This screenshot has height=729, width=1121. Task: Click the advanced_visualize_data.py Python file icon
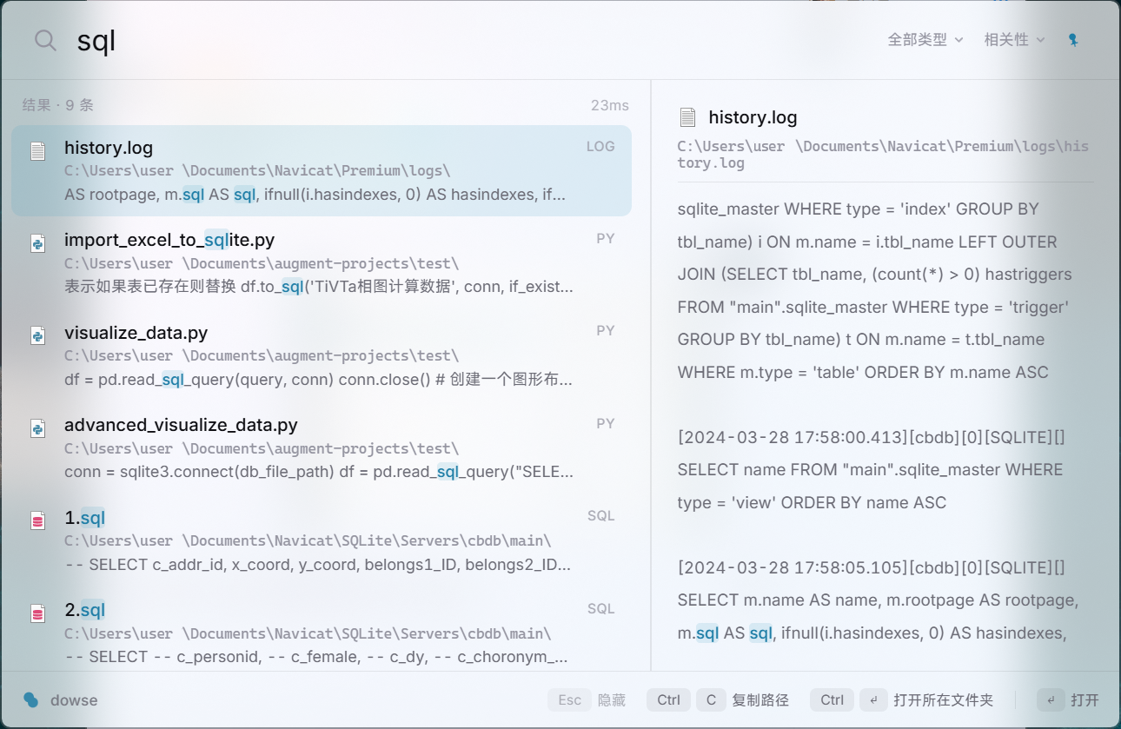pyautogui.click(x=37, y=427)
